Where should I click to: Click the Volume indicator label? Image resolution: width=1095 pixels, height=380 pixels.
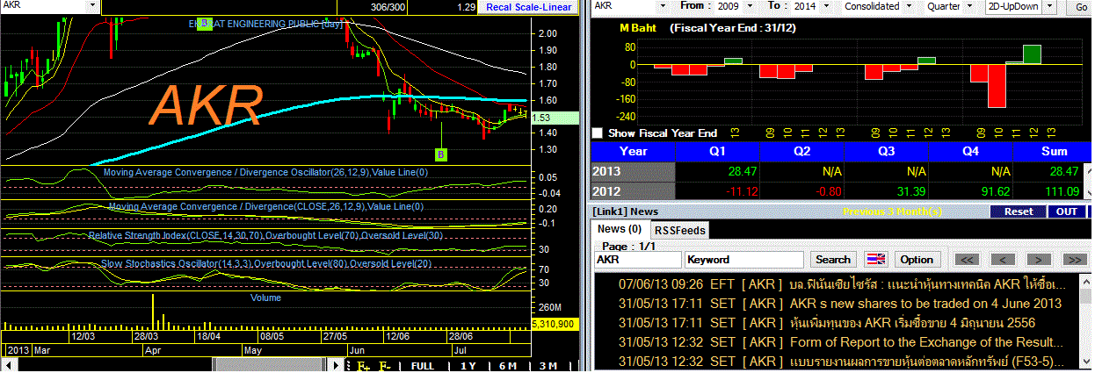click(265, 298)
